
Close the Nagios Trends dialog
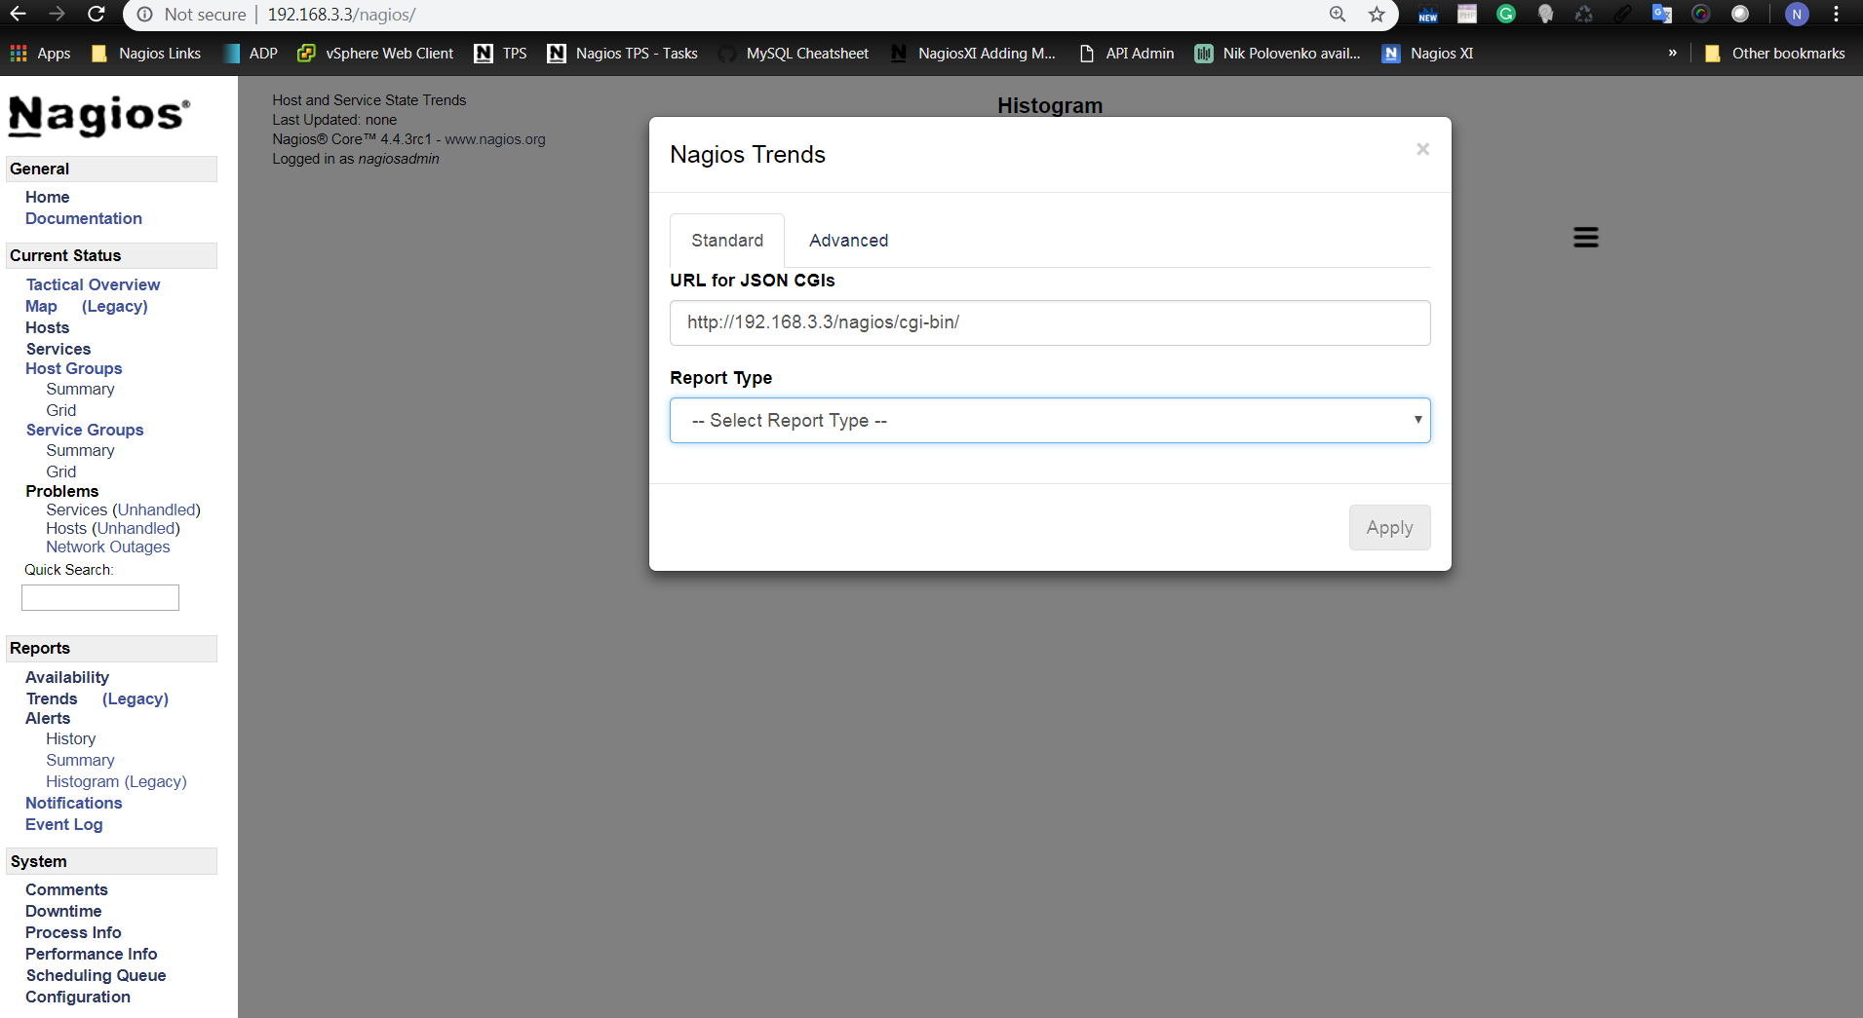click(x=1422, y=149)
